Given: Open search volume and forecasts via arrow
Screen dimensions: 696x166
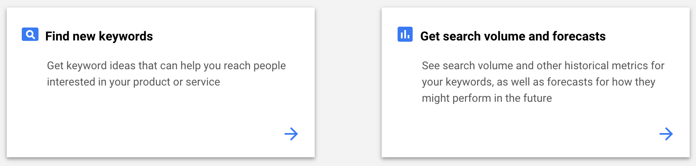Looking at the screenshot, I should point(666,134).
